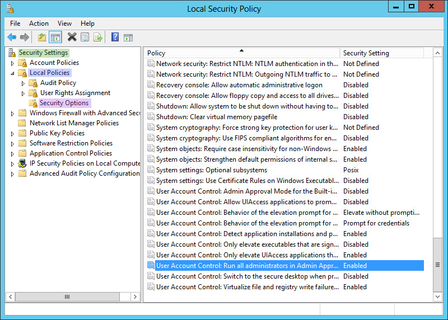Toggle Show/Hide Console Tree icon
The height and width of the screenshot is (320, 448).
point(55,37)
